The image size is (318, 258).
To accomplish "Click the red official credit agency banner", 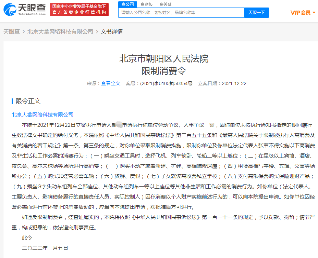I will 79,10.
